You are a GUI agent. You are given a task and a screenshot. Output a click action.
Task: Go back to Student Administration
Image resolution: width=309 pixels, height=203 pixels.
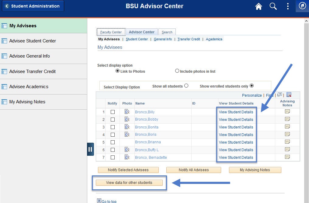coord(33,6)
